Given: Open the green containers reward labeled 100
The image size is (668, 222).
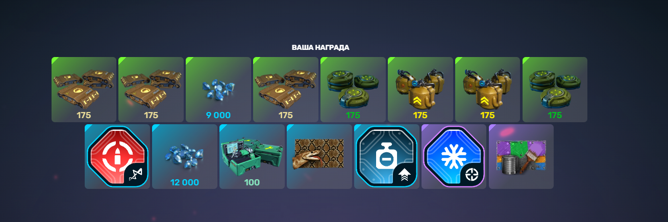Looking at the screenshot, I should pos(252,156).
